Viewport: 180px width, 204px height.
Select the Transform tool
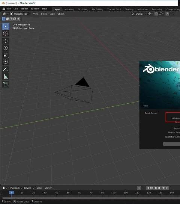(6, 62)
